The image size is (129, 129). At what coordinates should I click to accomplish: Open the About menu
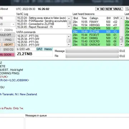(x=4, y=9)
